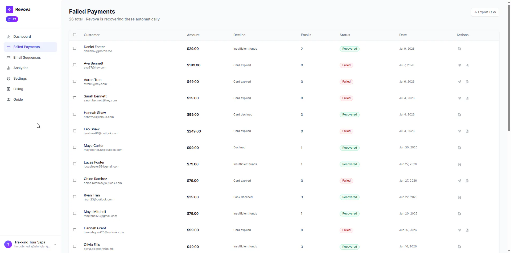Open details document for Leo Shaw
This screenshot has height=253, width=511.
[467, 131]
